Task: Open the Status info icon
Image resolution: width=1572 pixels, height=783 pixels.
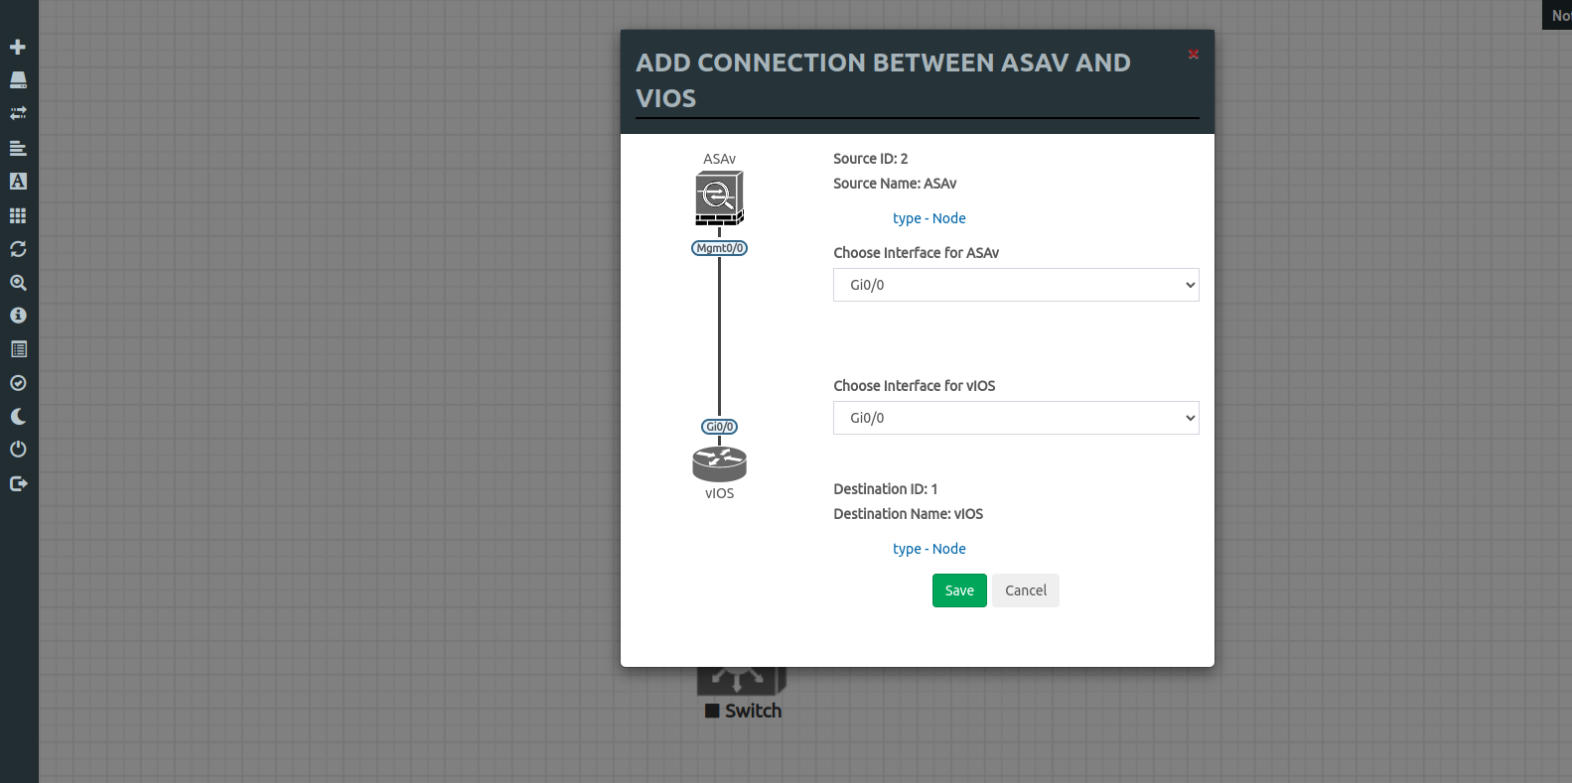Action: point(18,316)
